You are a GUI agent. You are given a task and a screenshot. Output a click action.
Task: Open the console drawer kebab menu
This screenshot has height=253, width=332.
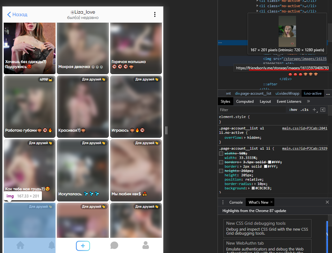click(x=223, y=202)
